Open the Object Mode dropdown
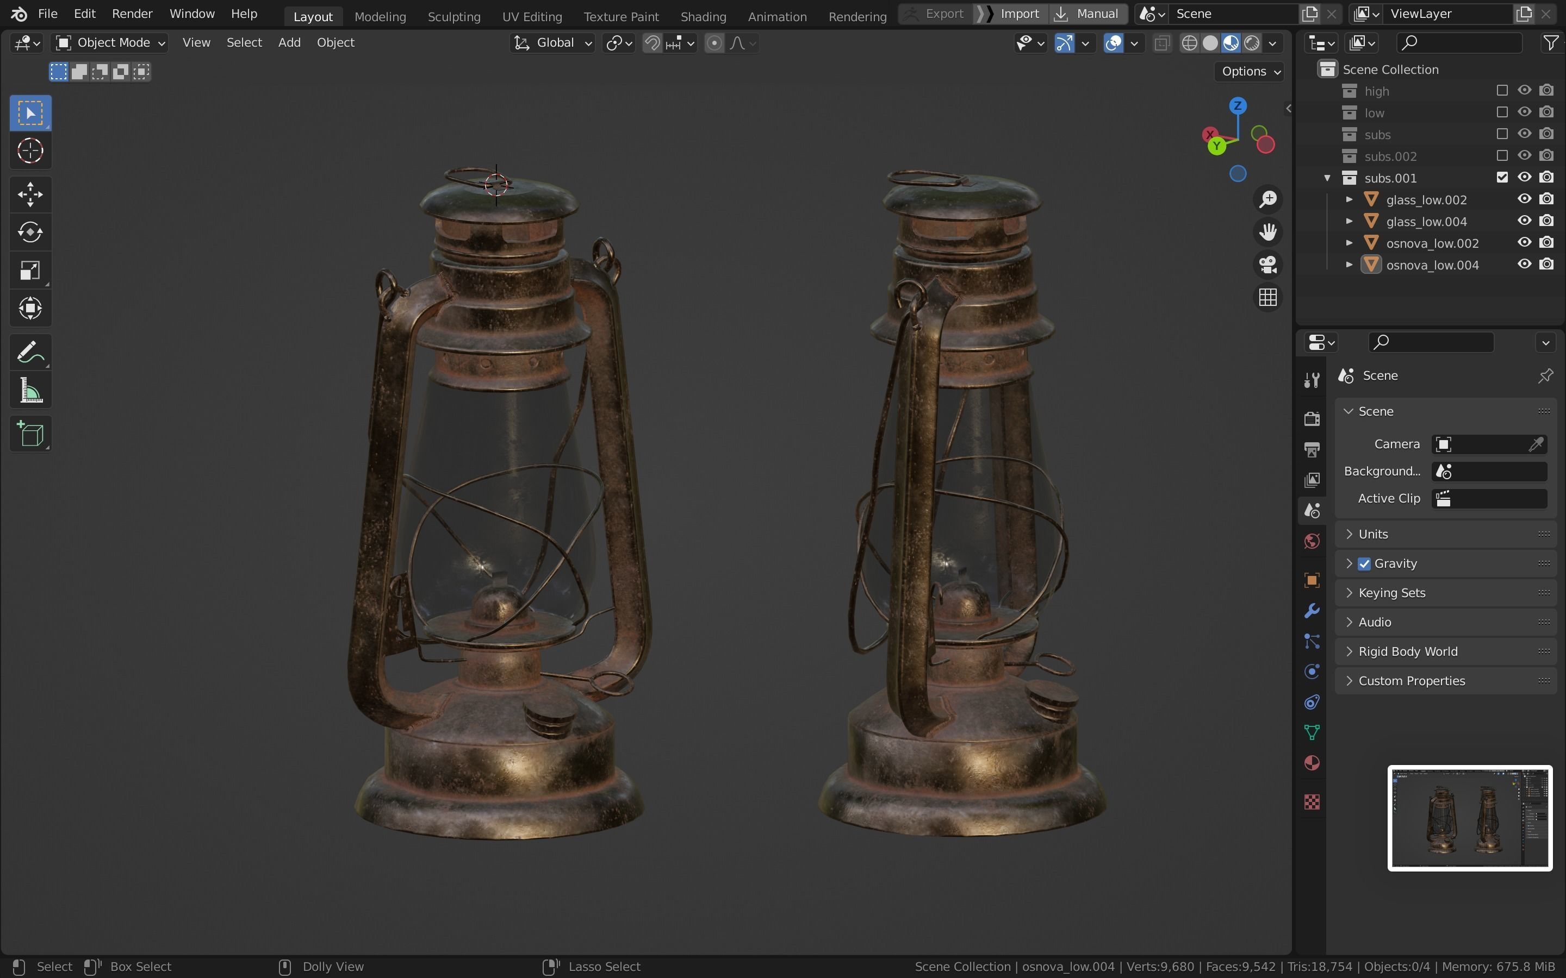Screen dimensions: 1566x978 (x=110, y=43)
